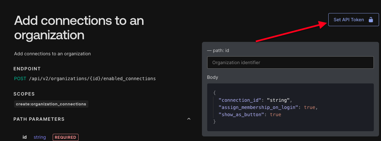Click the Body label above the JSON editor
The height and width of the screenshot is (141, 381).
pos(212,78)
